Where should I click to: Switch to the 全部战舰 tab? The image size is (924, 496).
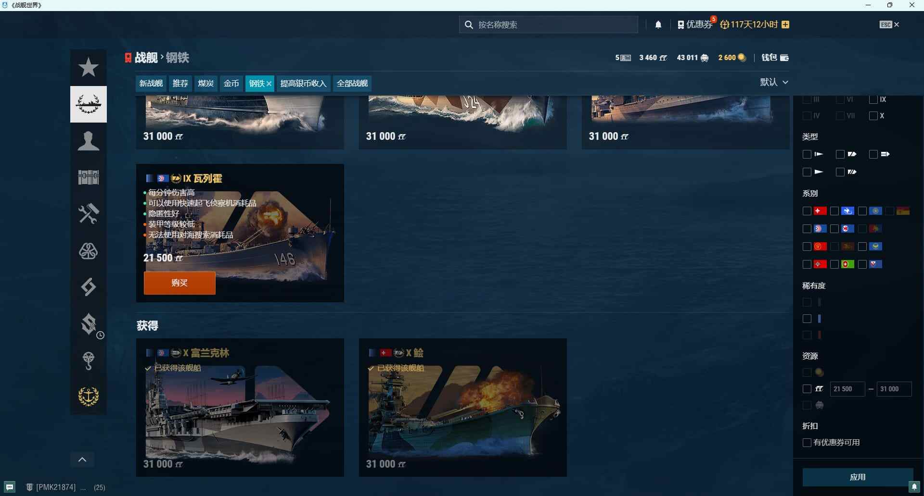(352, 84)
